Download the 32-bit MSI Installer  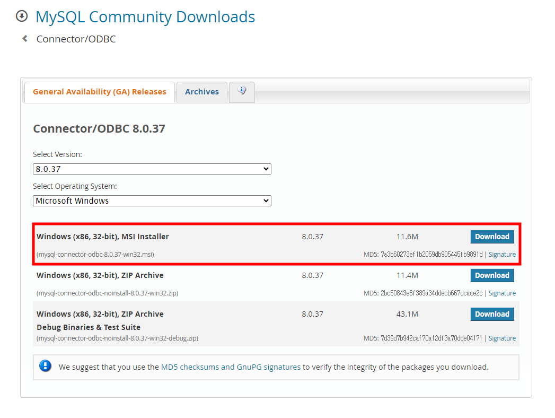tap(492, 237)
